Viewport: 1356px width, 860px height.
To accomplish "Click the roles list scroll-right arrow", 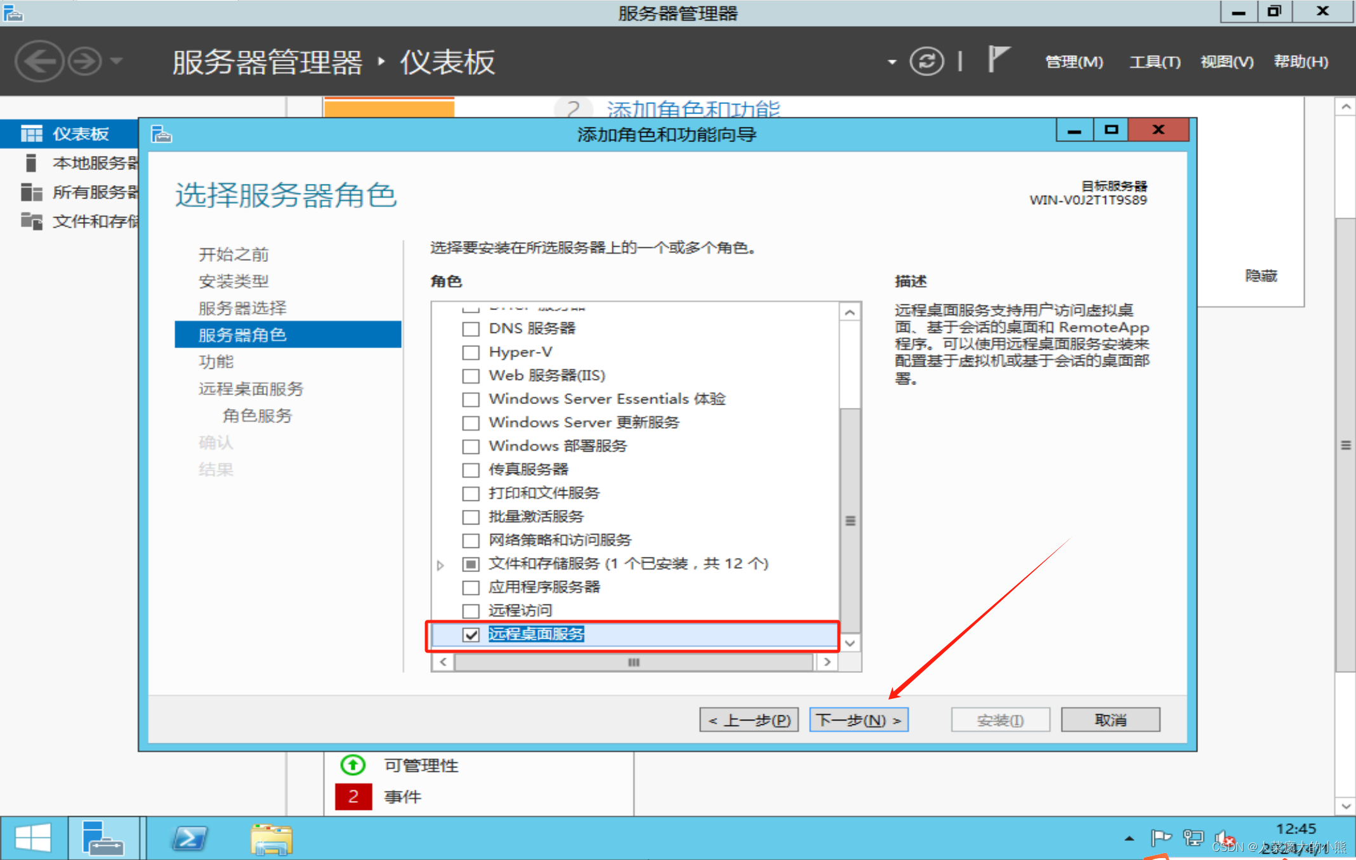I will point(827,662).
